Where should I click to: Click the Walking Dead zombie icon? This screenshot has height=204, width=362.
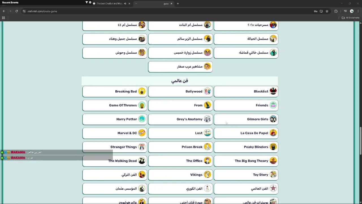point(142,161)
